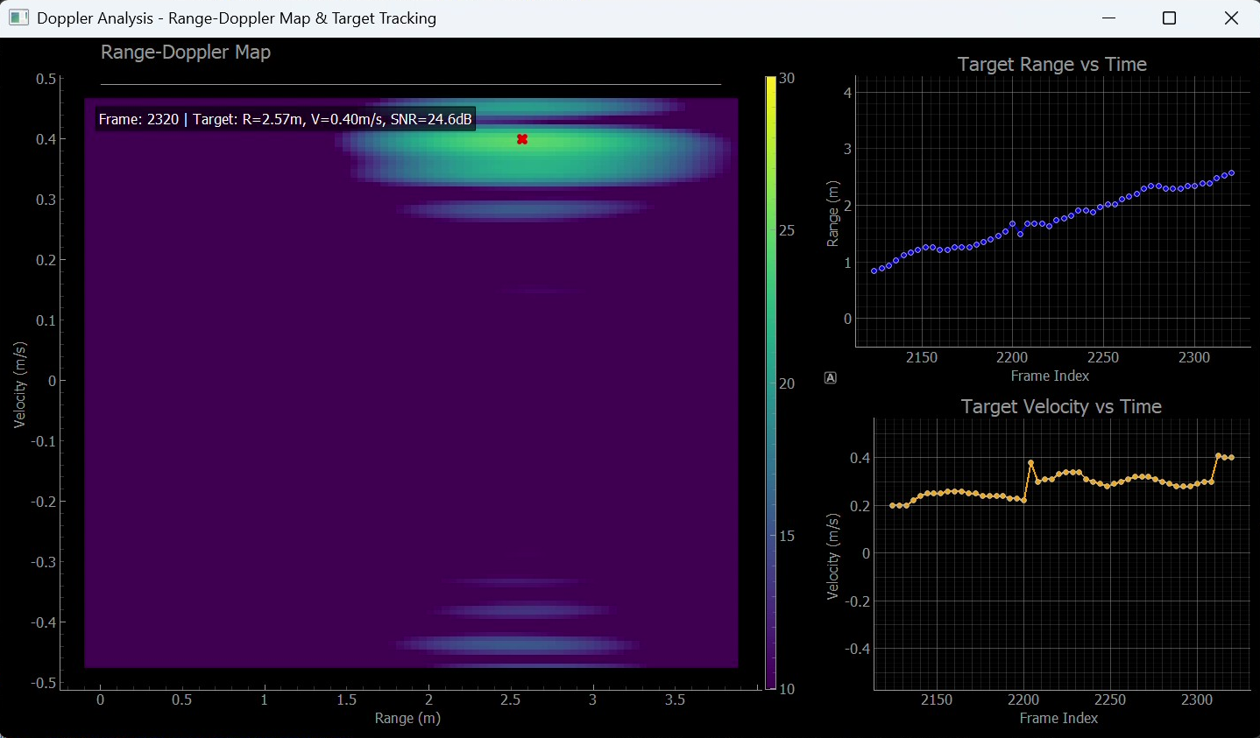1260x738 pixels.
Task: Close the Doppler Analysis window
Action: coord(1231,18)
